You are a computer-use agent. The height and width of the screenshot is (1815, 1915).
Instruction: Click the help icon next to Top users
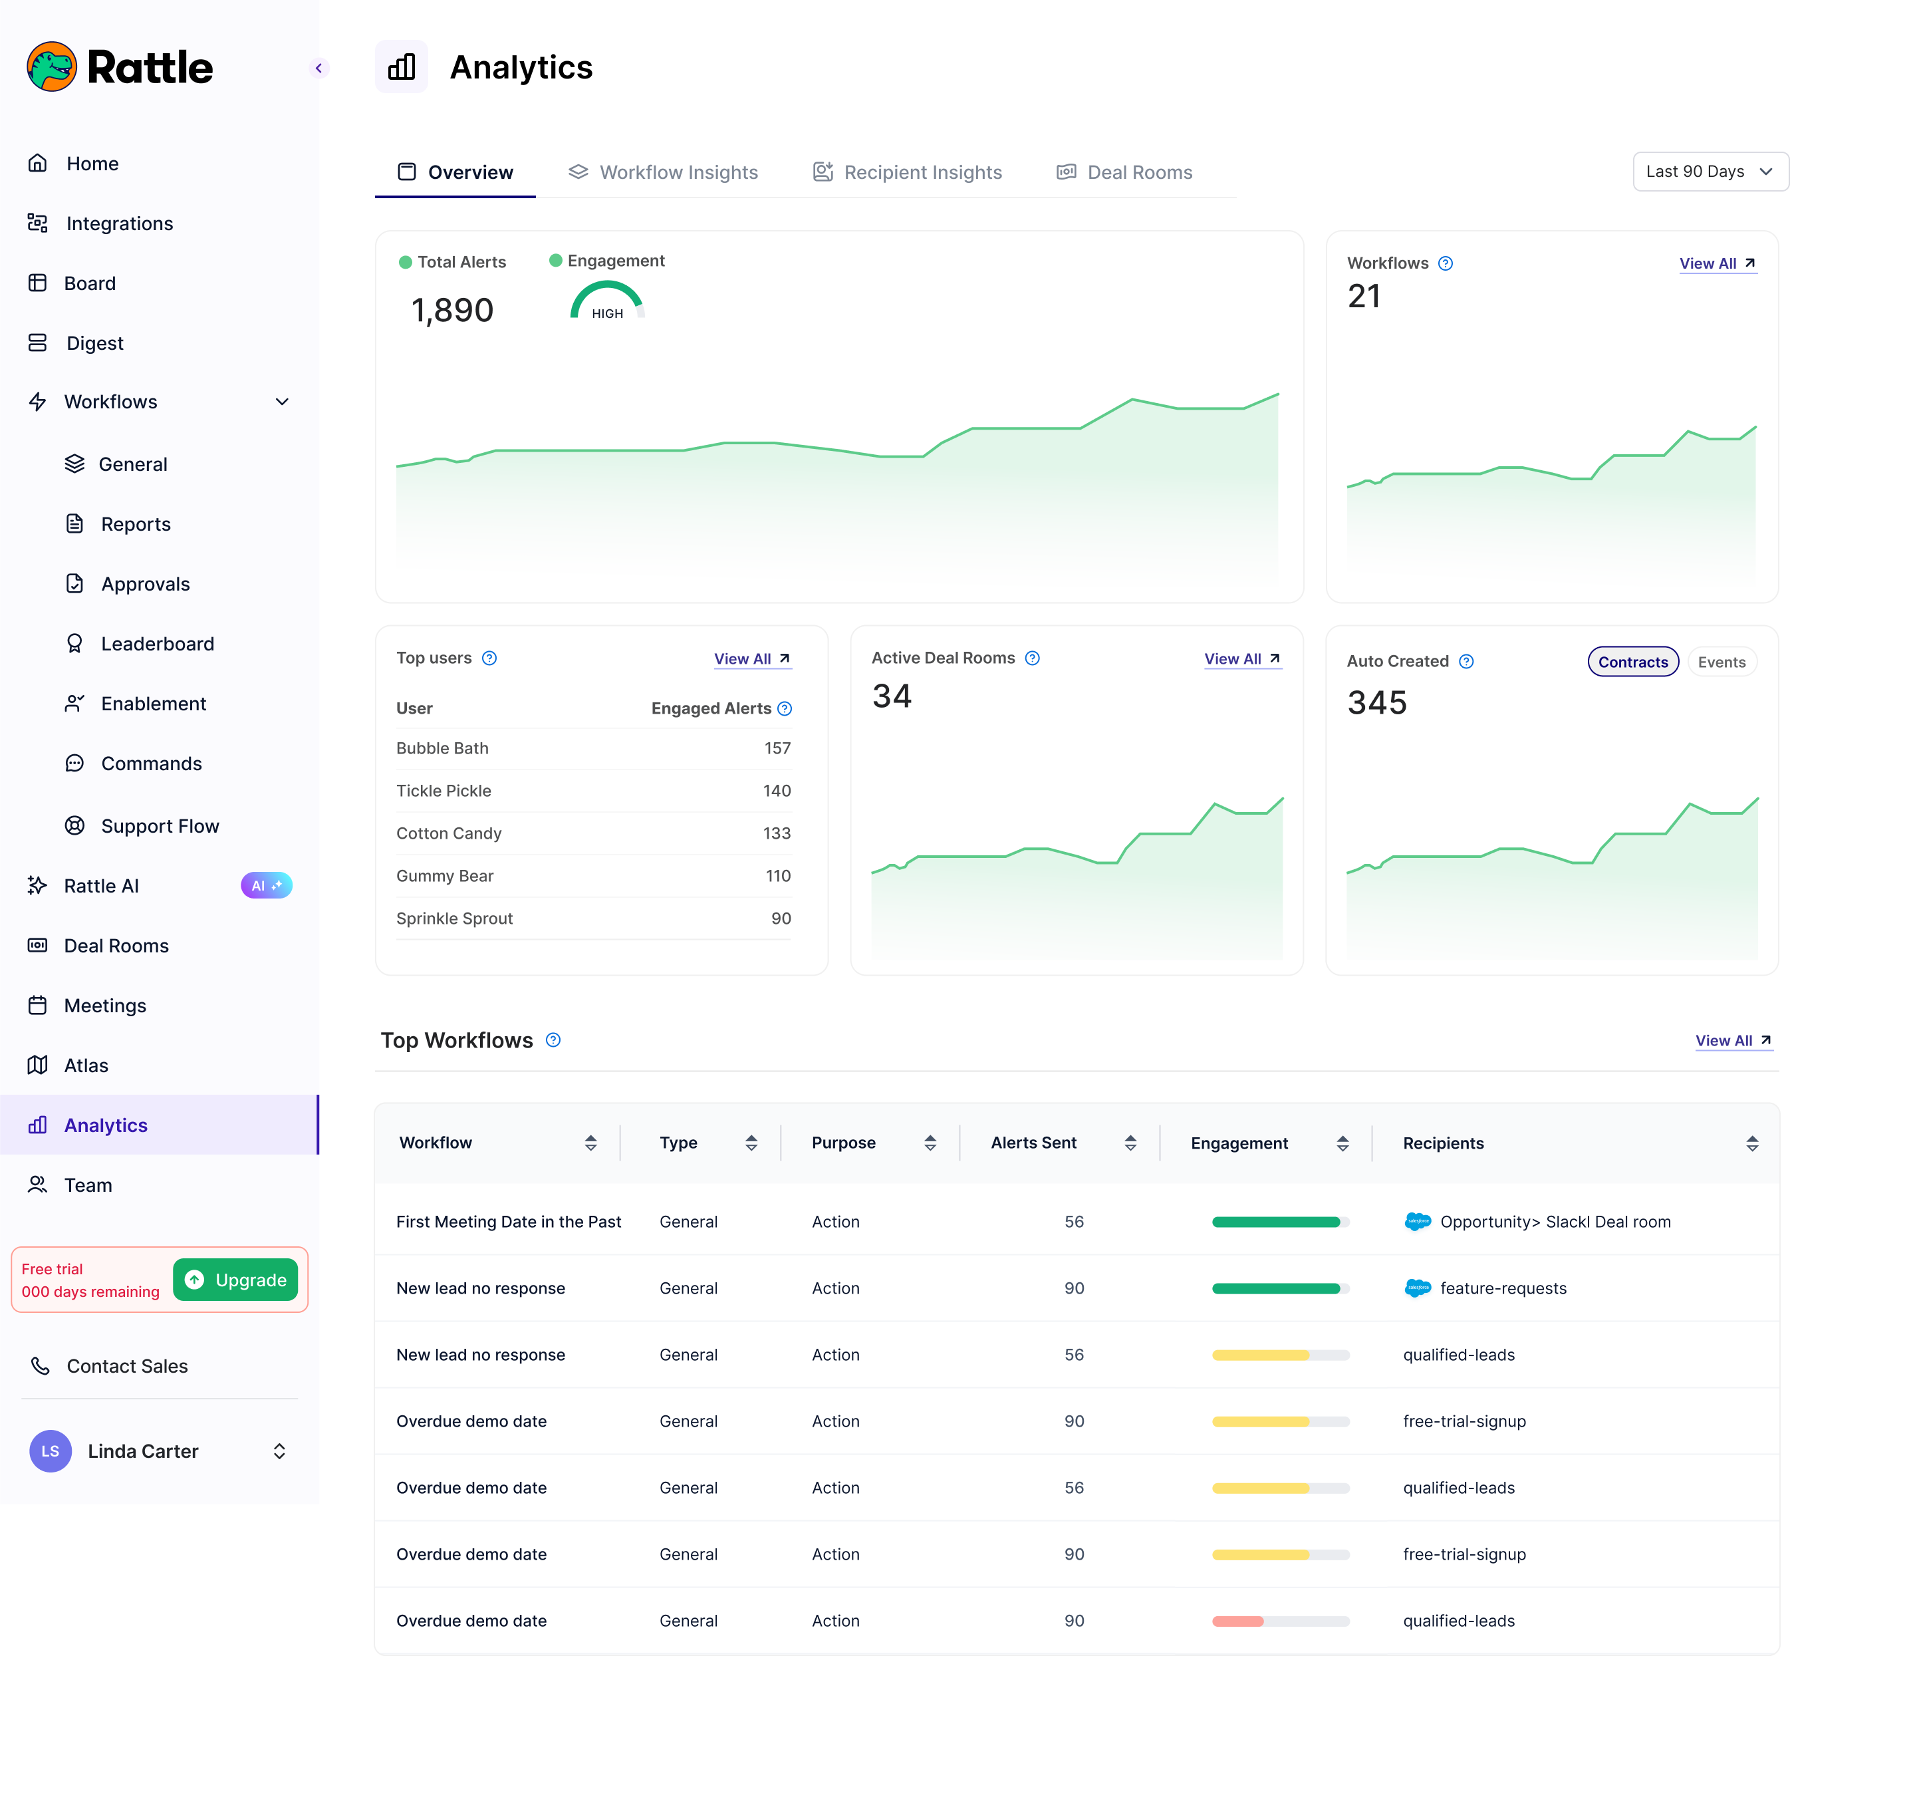[489, 658]
